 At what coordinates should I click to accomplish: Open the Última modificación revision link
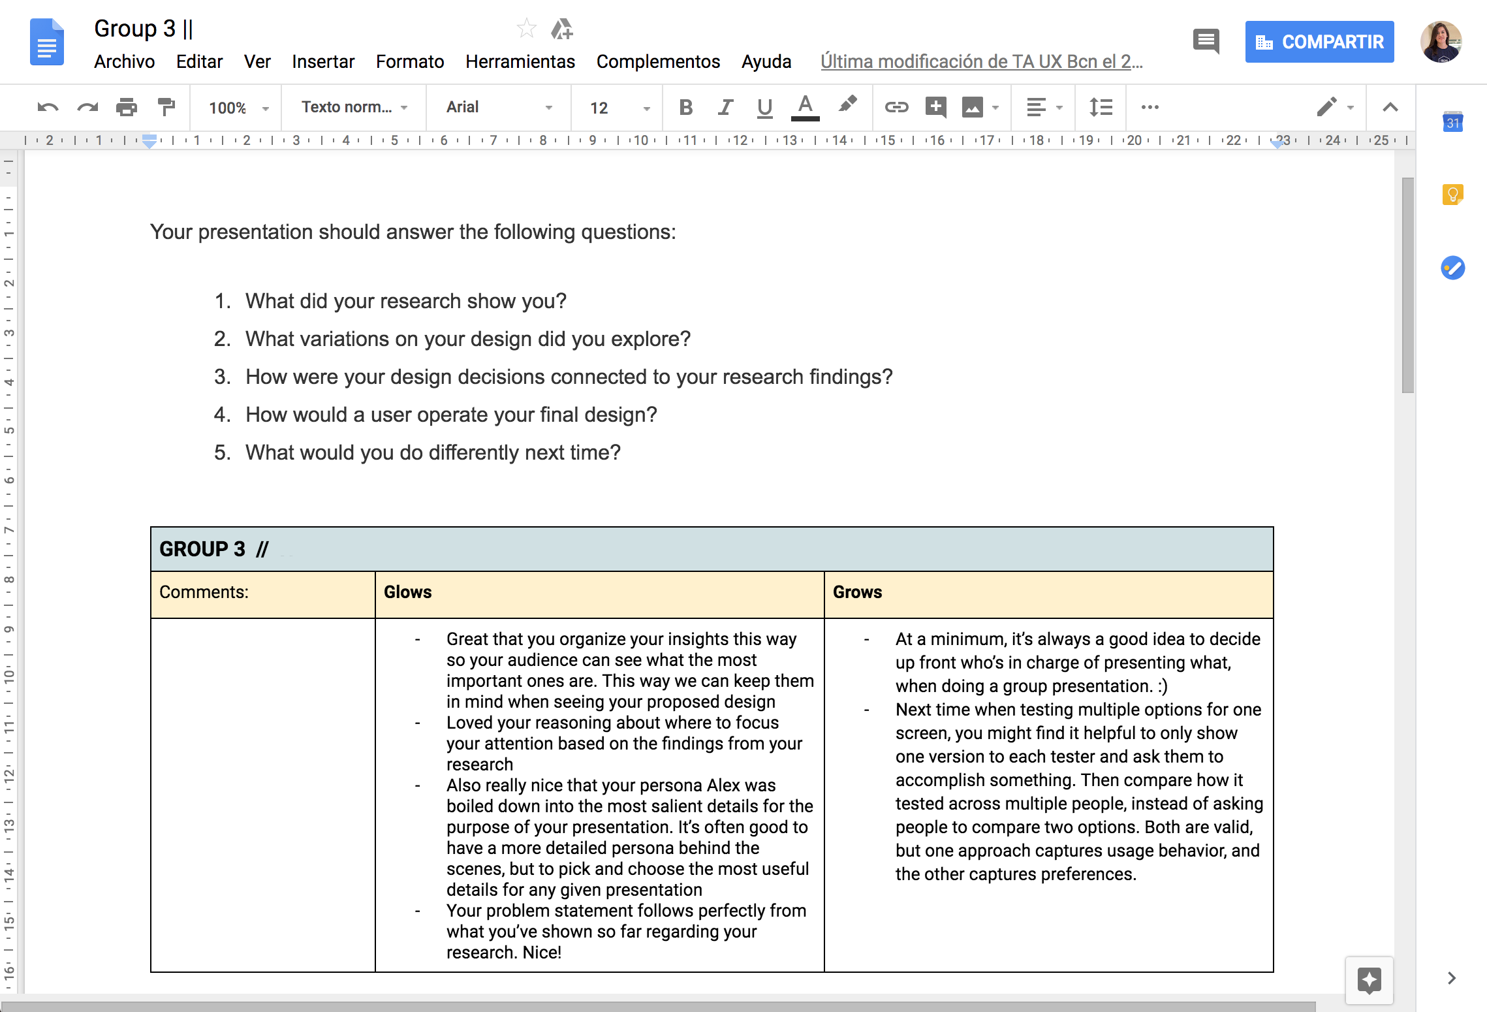[981, 61]
